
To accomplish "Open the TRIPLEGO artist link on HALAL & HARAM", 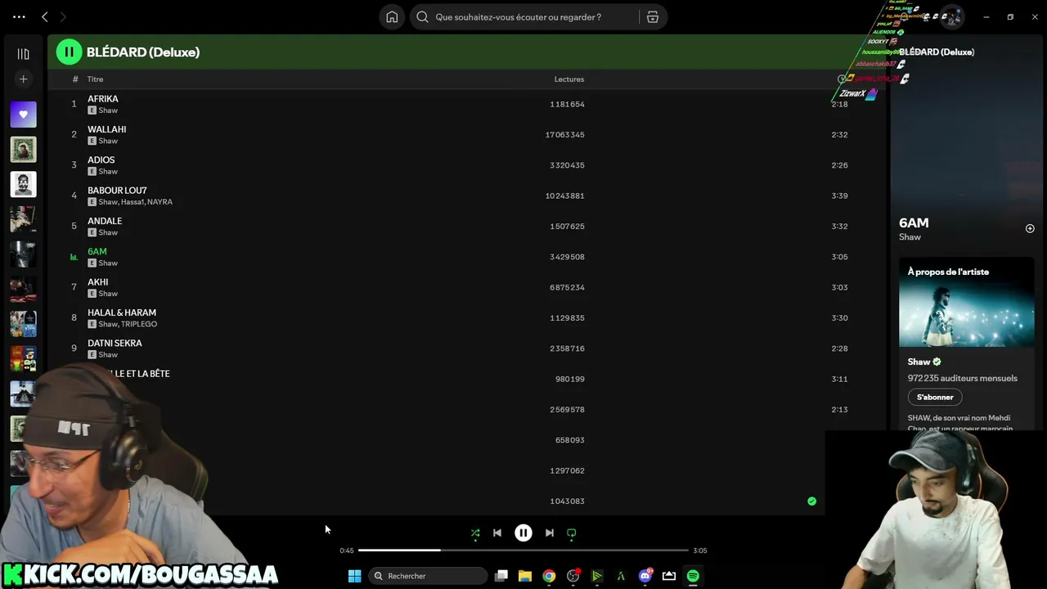I will [x=139, y=325].
